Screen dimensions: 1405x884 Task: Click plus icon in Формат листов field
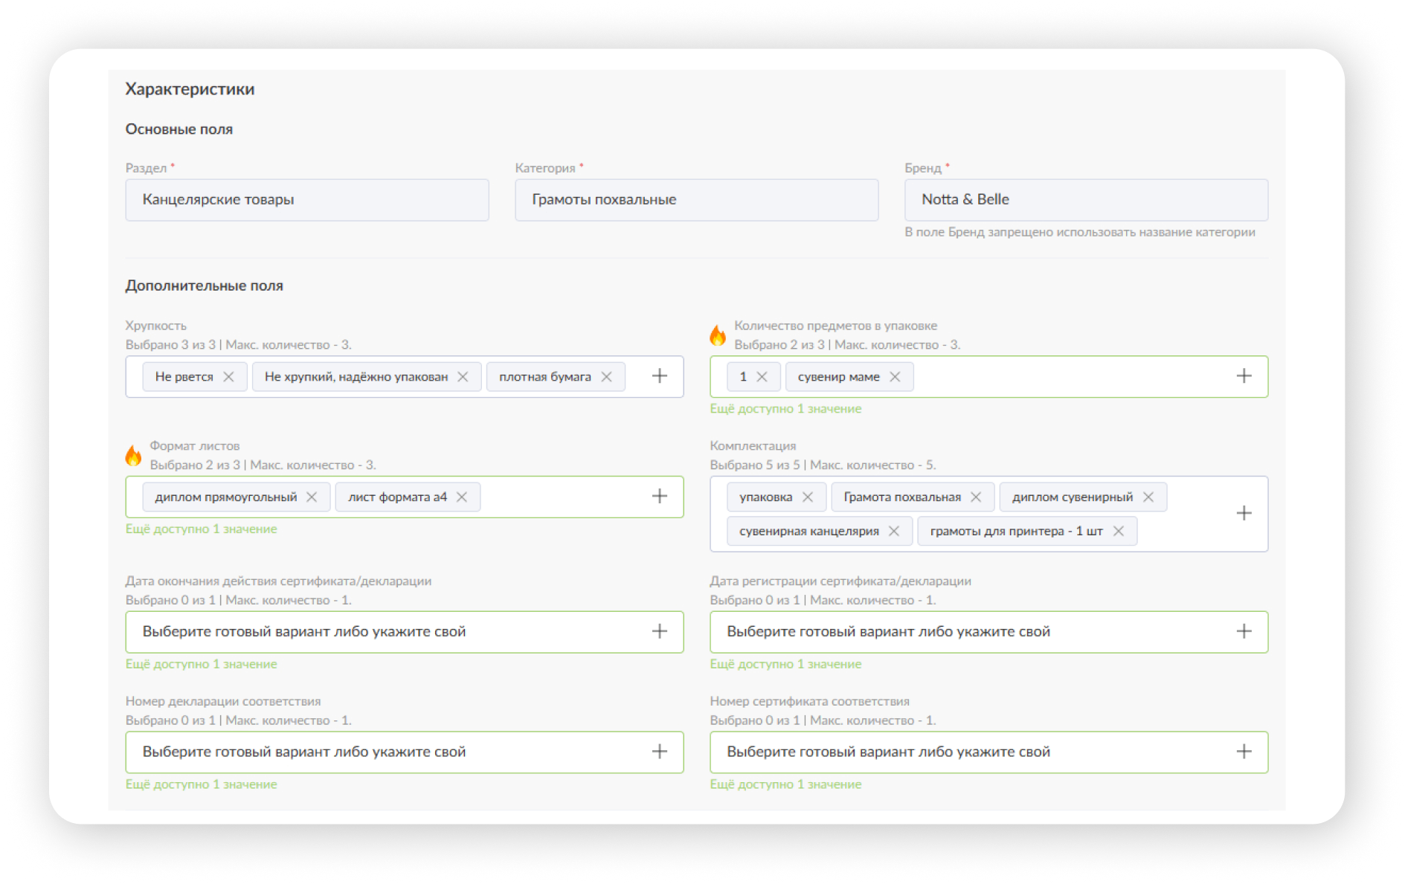click(x=660, y=496)
